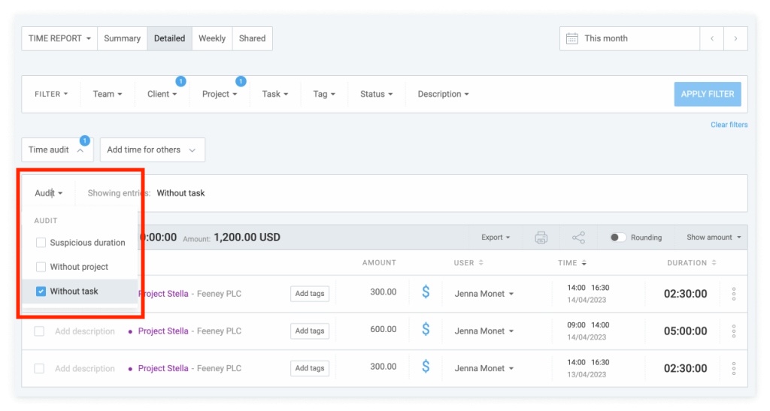Open the Client filter dropdown
770x411 pixels.
(x=162, y=94)
